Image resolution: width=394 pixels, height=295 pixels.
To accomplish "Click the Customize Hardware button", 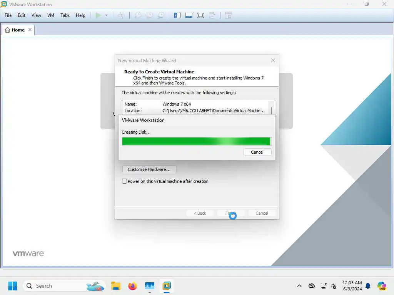I will pyautogui.click(x=149, y=169).
